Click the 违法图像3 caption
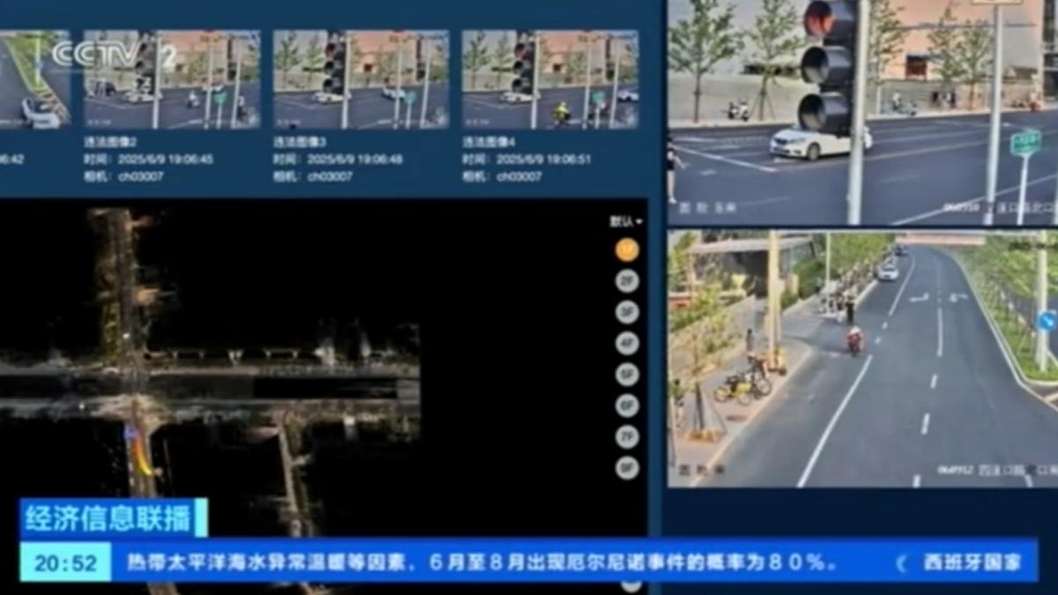The width and height of the screenshot is (1058, 595). click(300, 143)
